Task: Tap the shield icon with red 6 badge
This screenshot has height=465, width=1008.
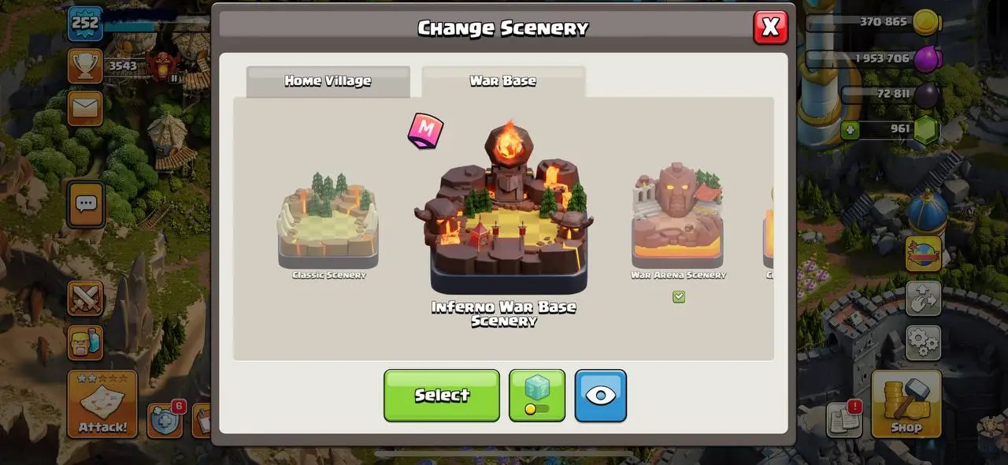Action: (166, 420)
